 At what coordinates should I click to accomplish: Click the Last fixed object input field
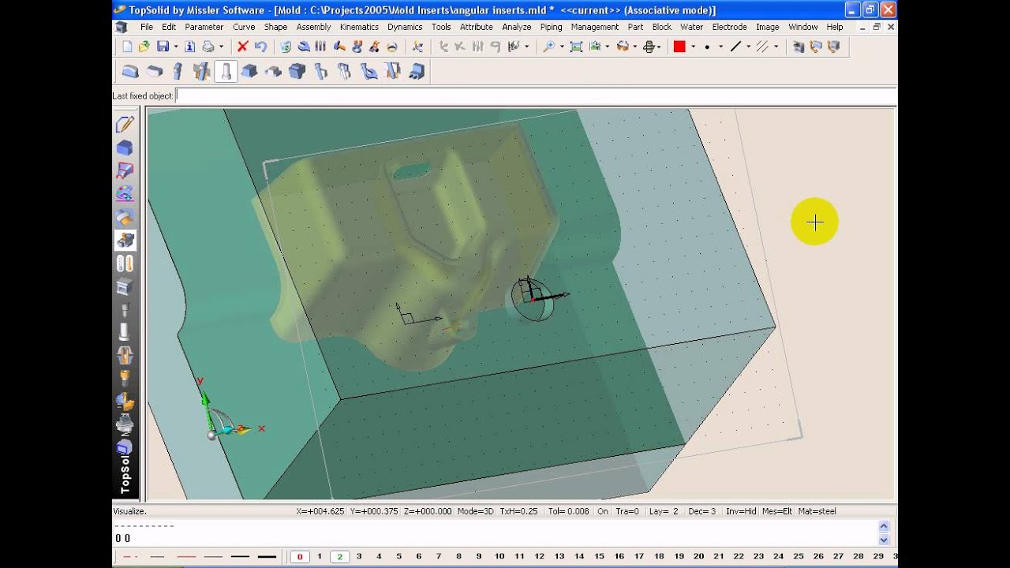click(535, 95)
